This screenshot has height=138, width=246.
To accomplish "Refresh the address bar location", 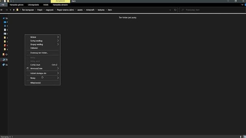I will click(x=175, y=10).
